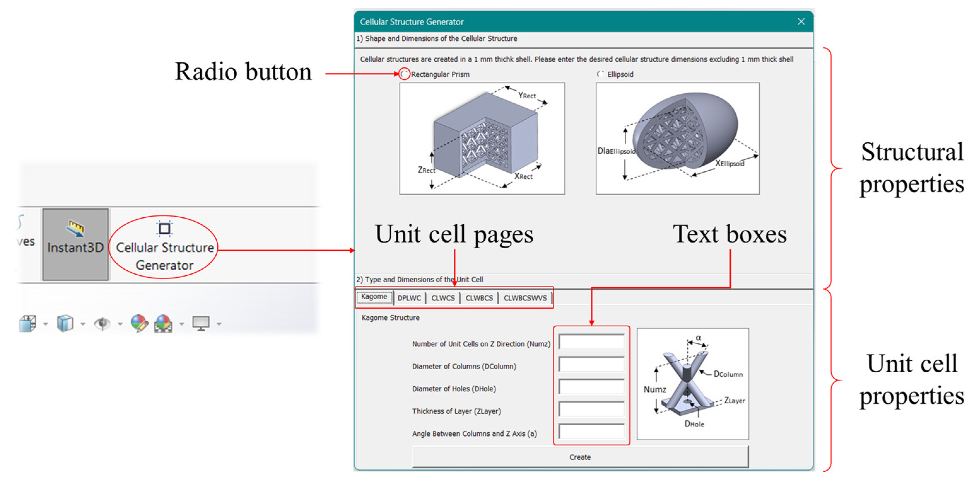Switch to the DPLWC tab
970x481 pixels.
[409, 298]
